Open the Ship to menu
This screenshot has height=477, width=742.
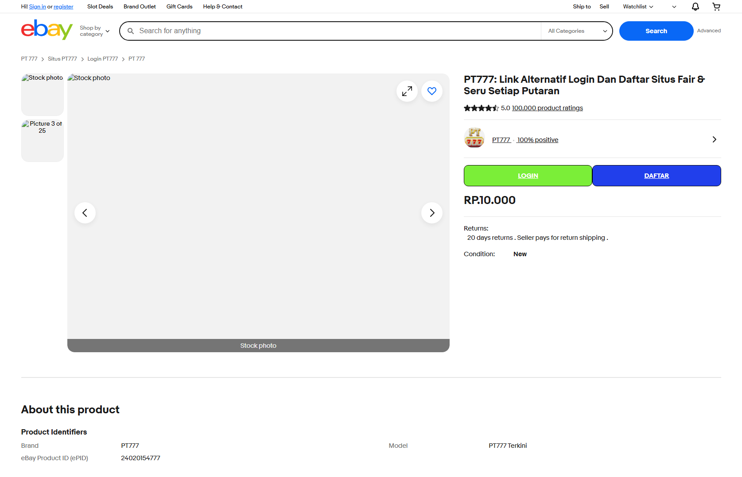(582, 7)
